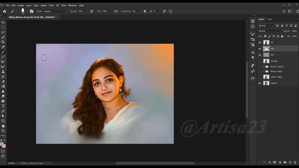Select the Rectangle shape tool
Viewport: 299px width, 168px height.
tap(3, 121)
